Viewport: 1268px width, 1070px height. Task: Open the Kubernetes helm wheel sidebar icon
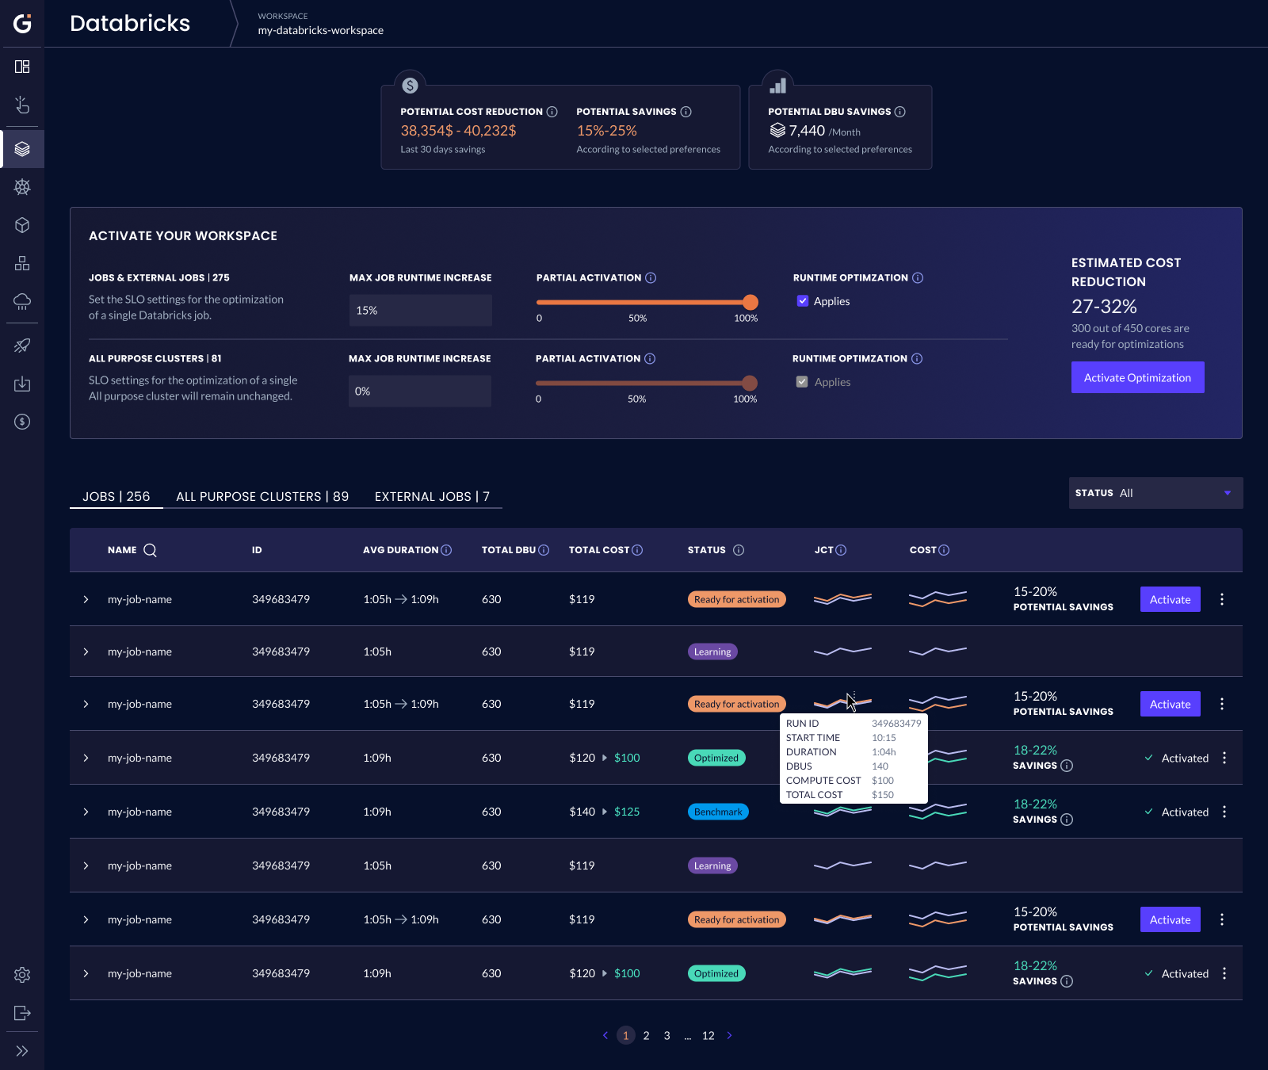click(x=22, y=187)
